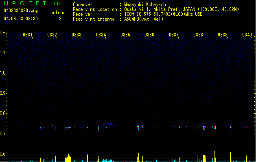Viewport: 256px width, 162px height.
Task: Click the cyan noise cluster below 0334
Action: pos(108,160)
